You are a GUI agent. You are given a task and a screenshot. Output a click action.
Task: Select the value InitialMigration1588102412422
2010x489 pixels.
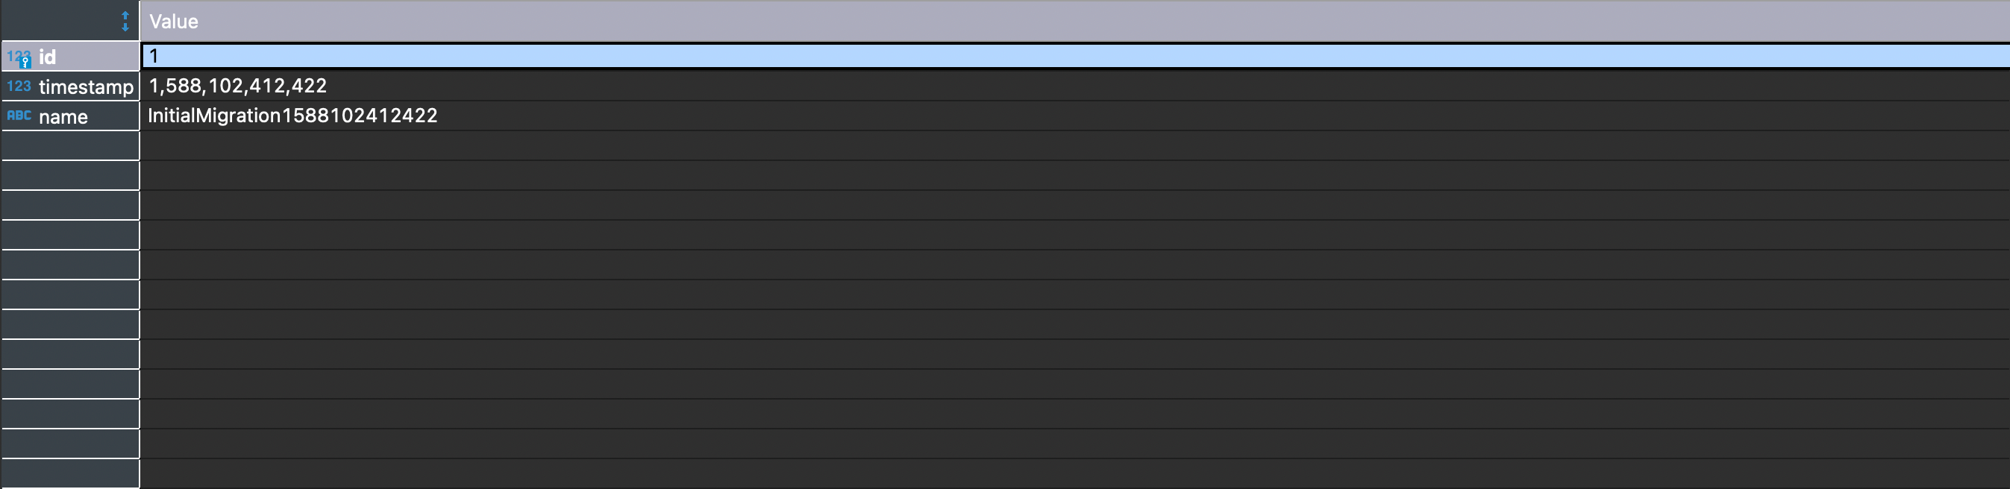pyautogui.click(x=292, y=116)
